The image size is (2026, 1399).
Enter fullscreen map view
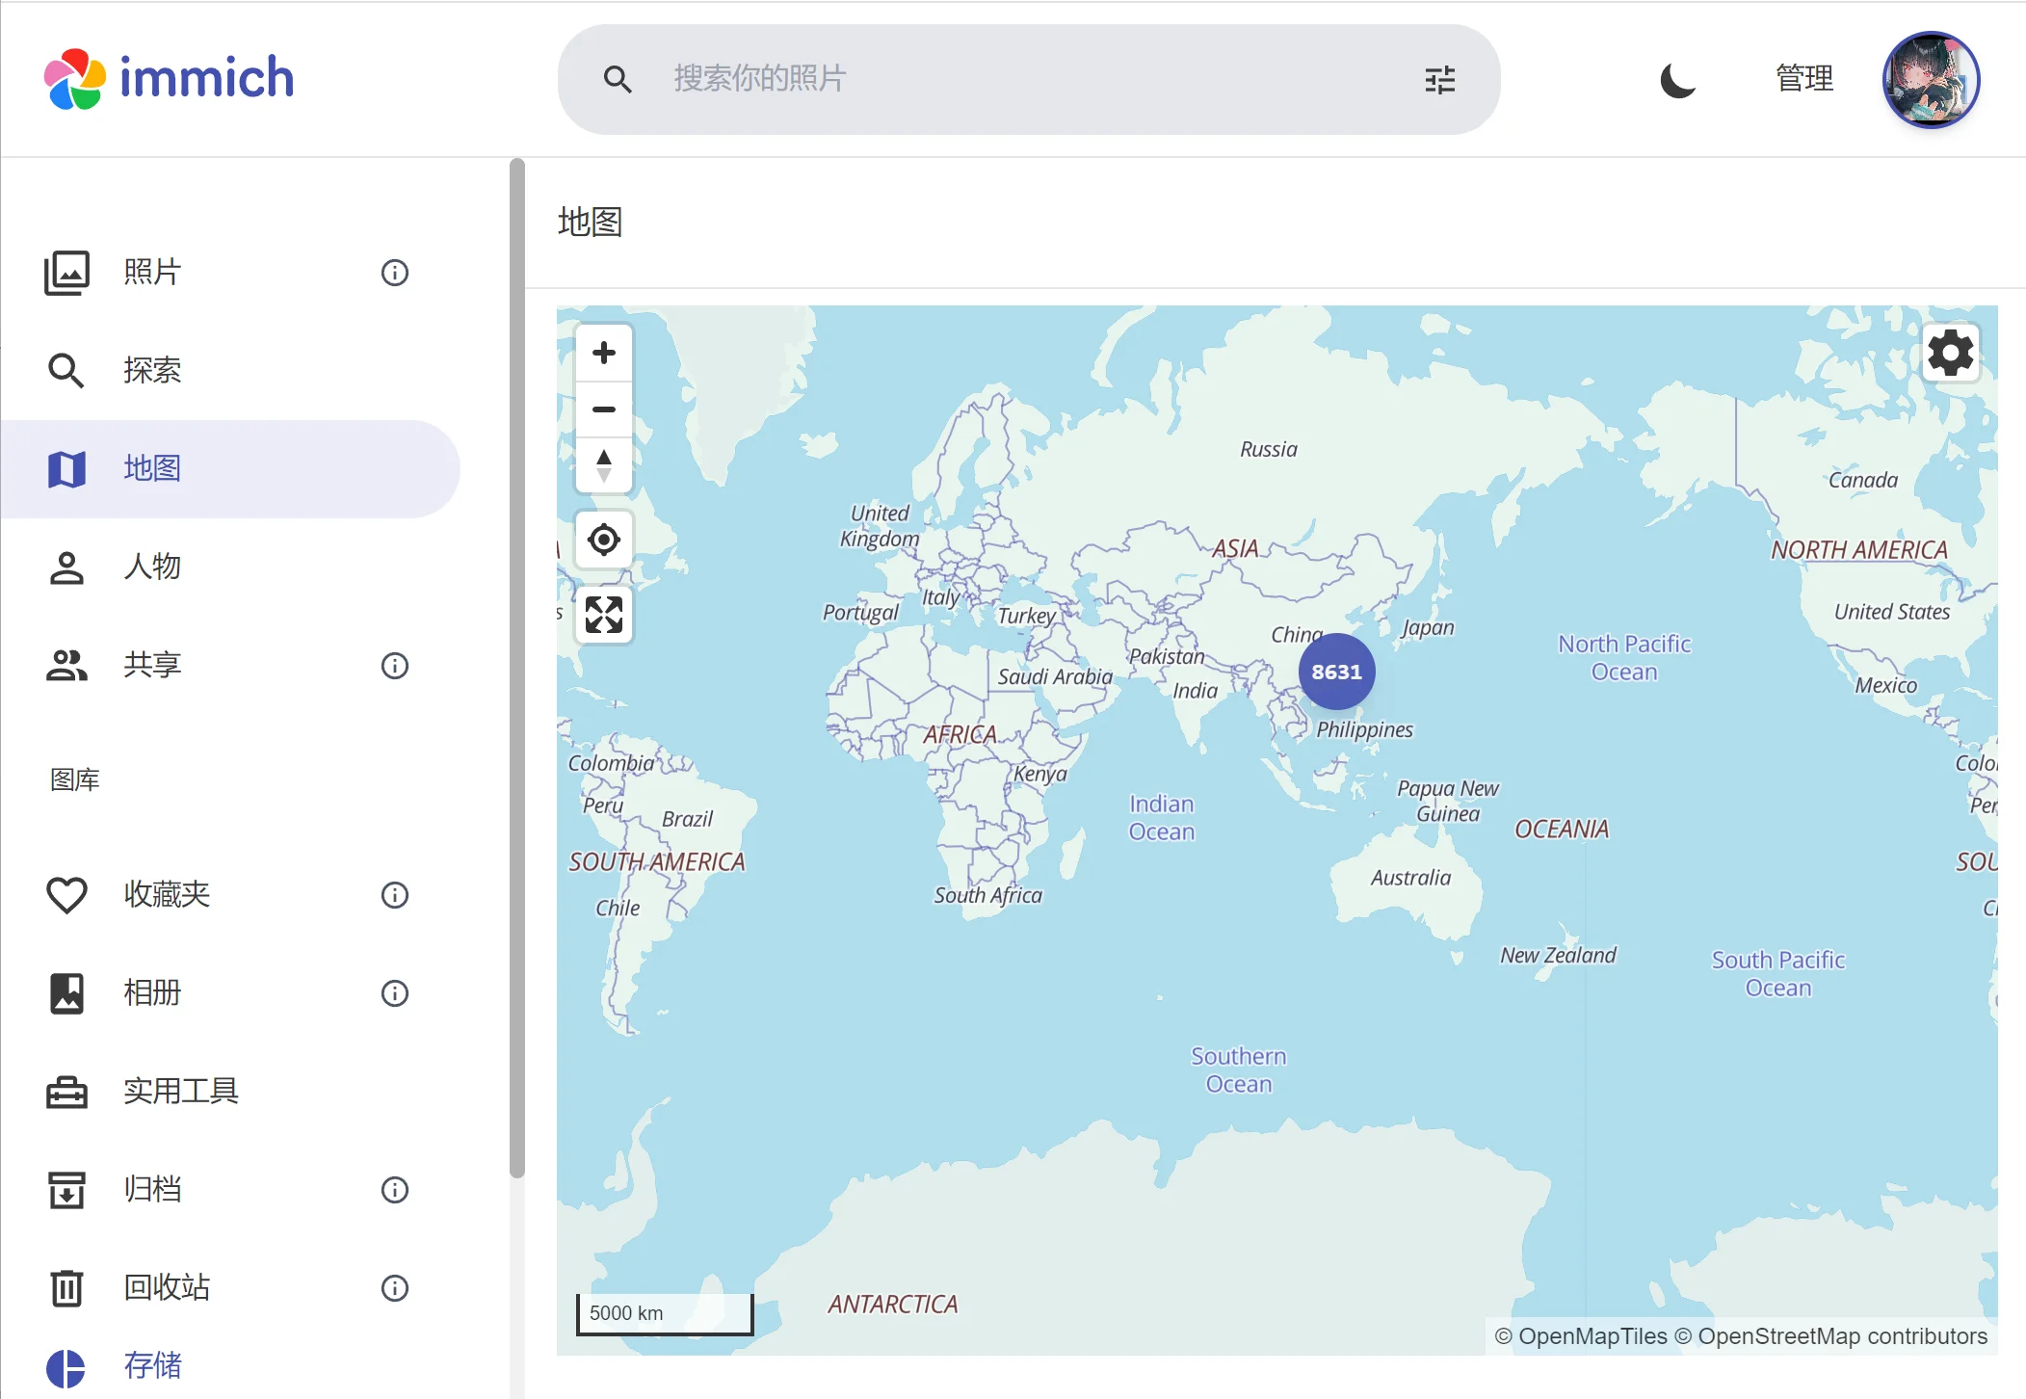click(604, 615)
